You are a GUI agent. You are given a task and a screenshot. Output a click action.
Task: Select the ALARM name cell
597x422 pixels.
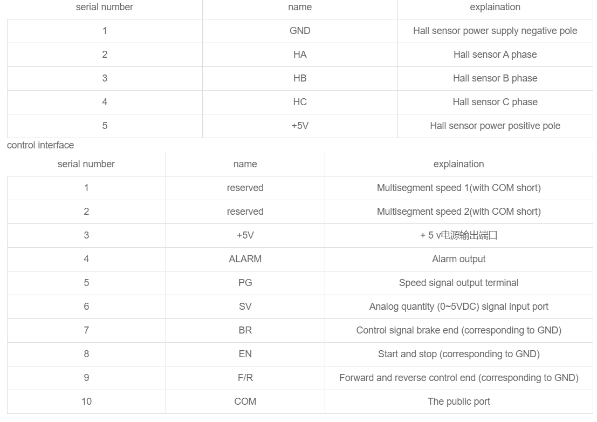pyautogui.click(x=245, y=259)
